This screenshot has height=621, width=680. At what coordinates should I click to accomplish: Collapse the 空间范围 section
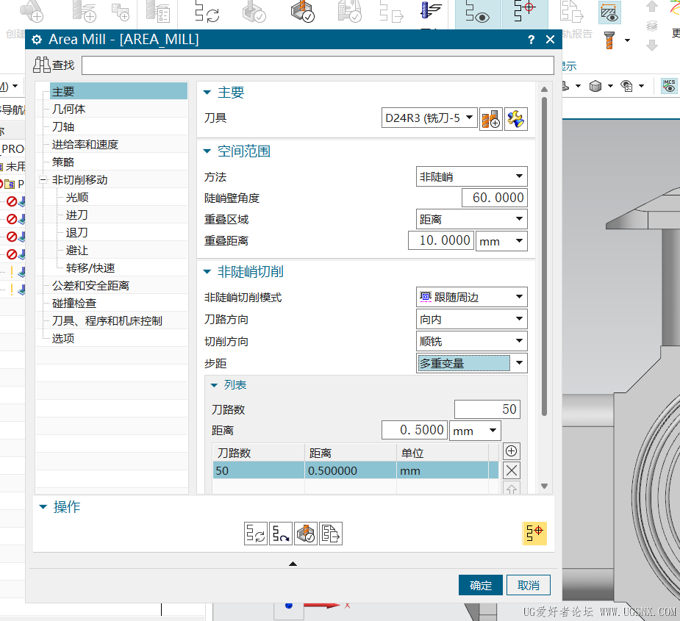[x=207, y=151]
